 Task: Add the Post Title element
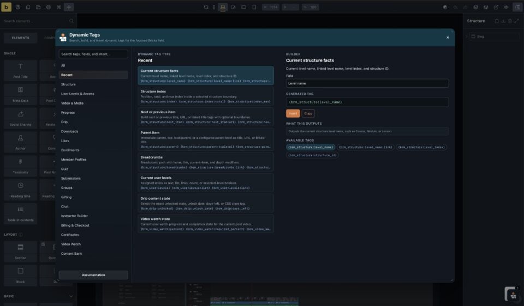(x=20, y=70)
